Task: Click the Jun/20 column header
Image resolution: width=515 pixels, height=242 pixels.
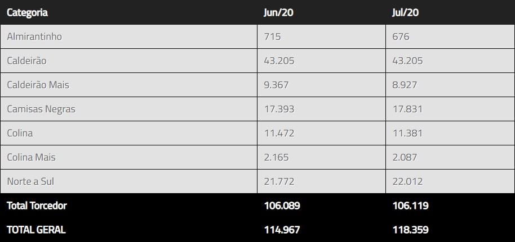Action: click(x=277, y=12)
